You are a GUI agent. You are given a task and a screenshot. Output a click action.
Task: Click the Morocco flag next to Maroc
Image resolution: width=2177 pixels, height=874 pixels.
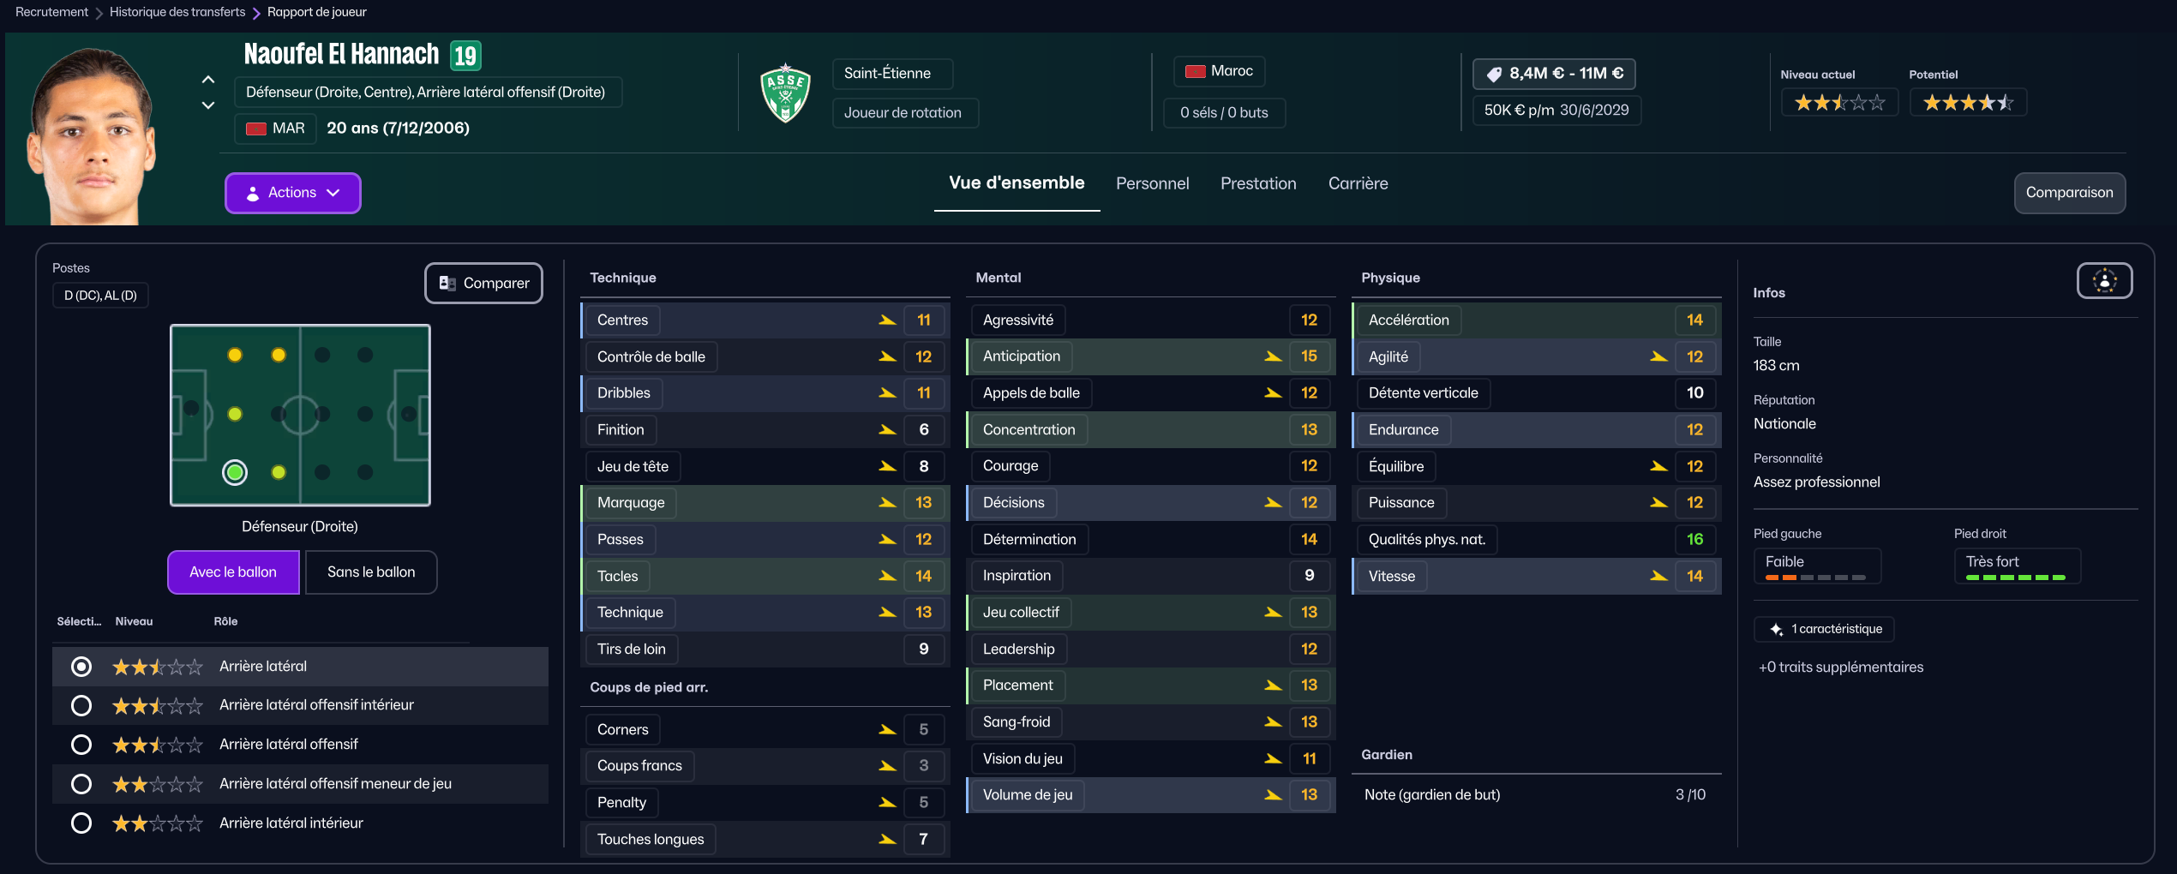1195,71
